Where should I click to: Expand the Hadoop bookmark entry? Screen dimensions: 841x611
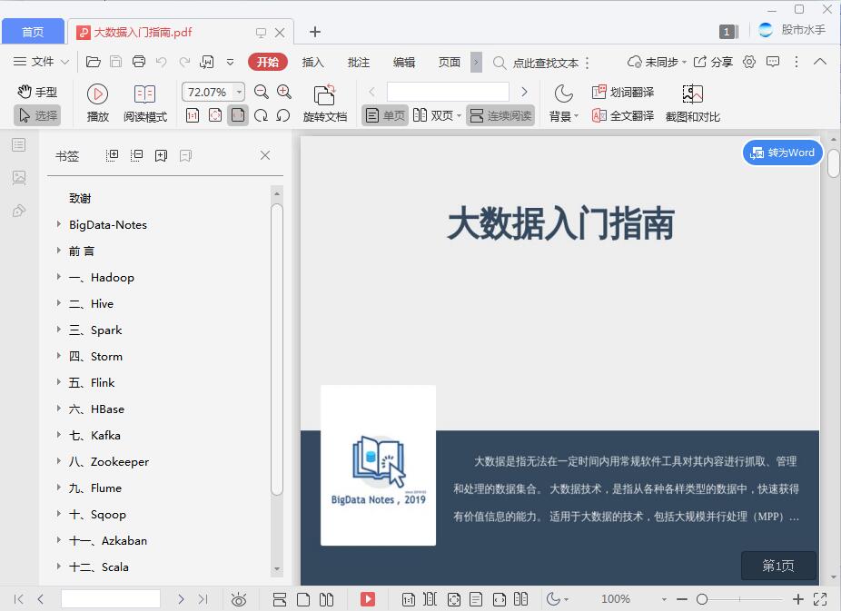click(x=61, y=277)
